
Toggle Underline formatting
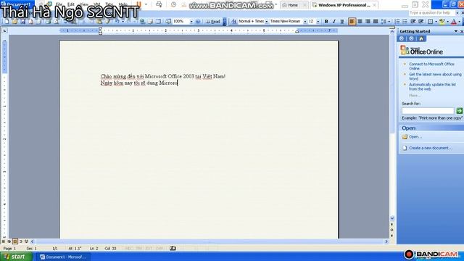pos(342,22)
